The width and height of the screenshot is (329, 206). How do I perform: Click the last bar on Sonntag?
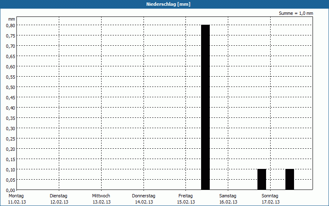pos(290,179)
